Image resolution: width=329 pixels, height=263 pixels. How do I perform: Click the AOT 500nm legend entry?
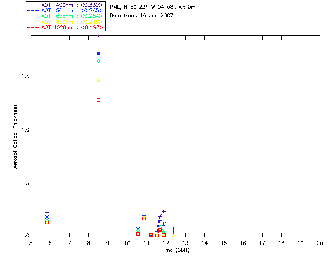click(x=65, y=10)
